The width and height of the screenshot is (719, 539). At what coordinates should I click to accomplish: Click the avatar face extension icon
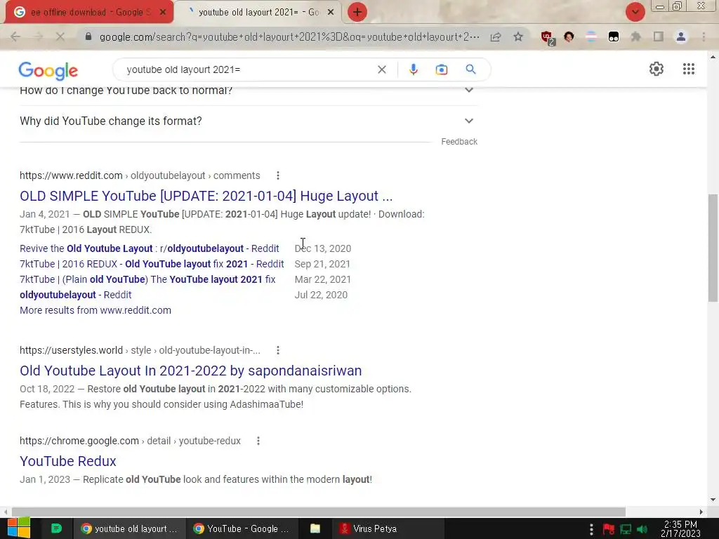569,36
